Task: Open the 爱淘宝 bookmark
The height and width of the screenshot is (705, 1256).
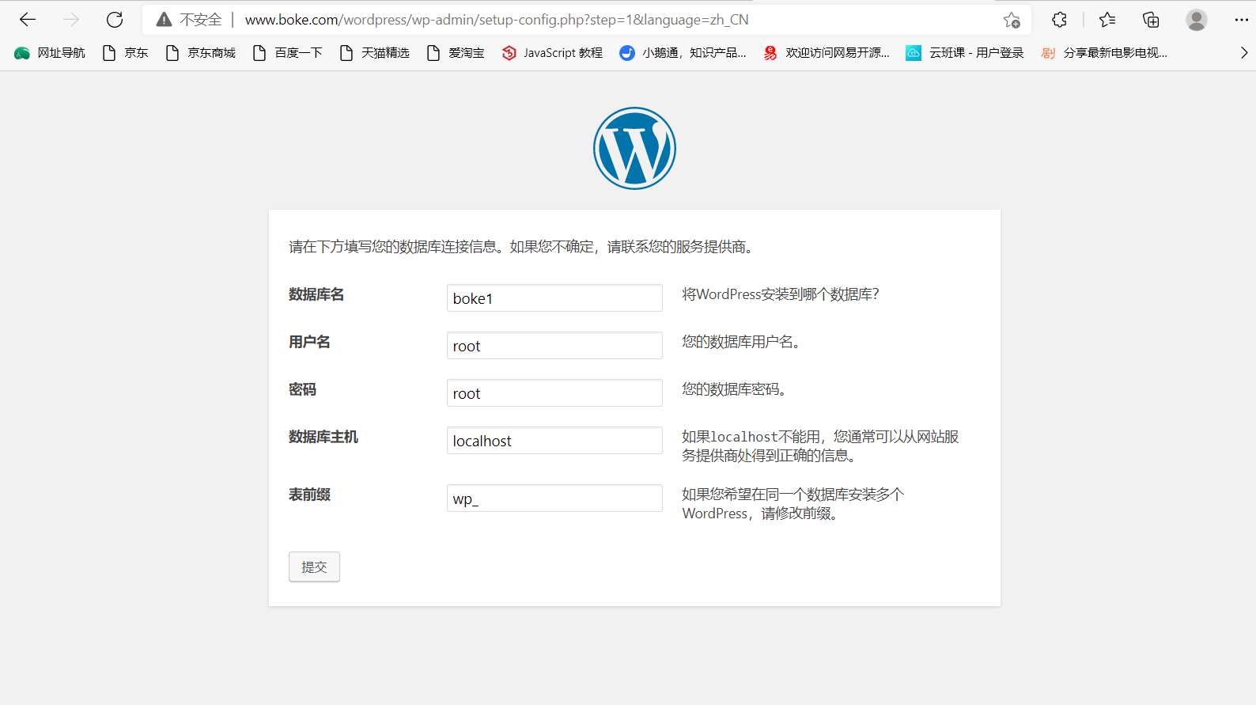Action: click(x=456, y=53)
